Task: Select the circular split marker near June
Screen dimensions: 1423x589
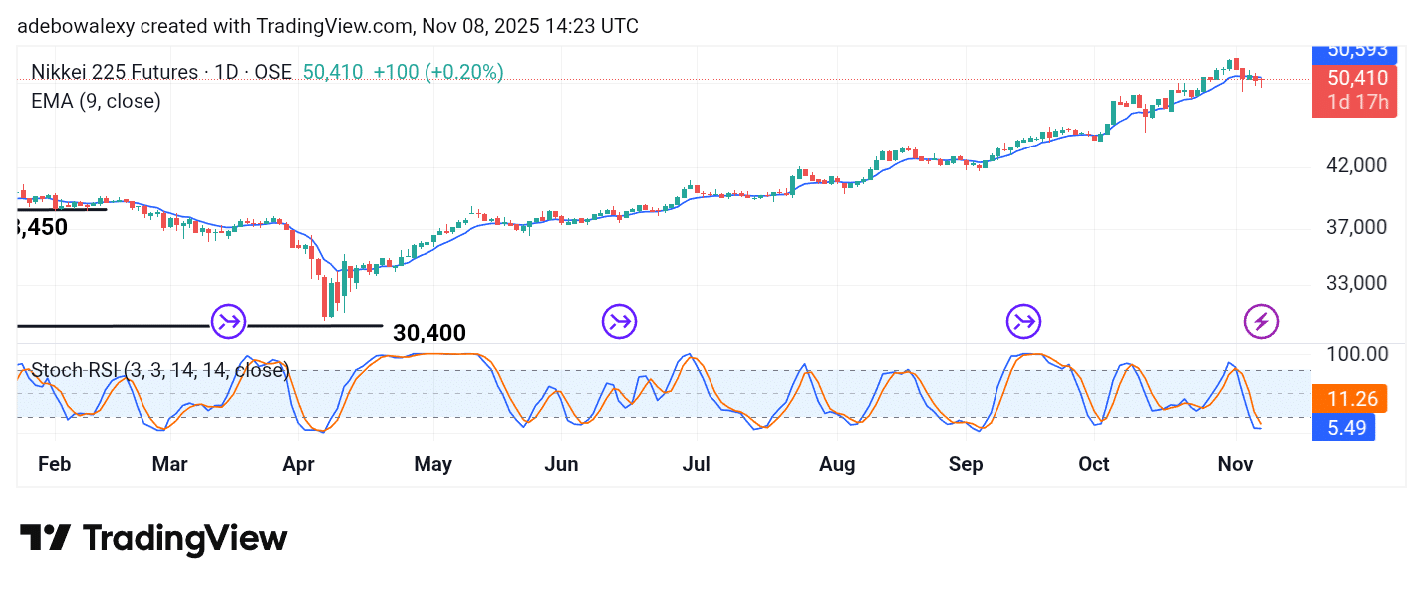Action: tap(619, 321)
